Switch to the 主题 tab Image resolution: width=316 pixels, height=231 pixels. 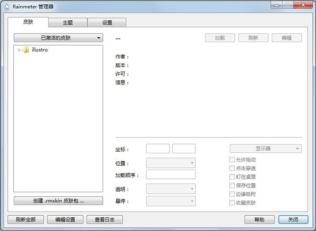pyautogui.click(x=68, y=23)
